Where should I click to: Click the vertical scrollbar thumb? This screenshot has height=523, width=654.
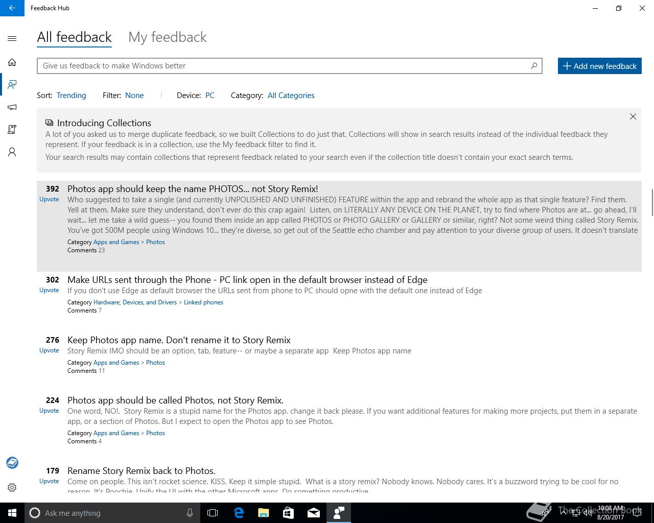tap(652, 202)
